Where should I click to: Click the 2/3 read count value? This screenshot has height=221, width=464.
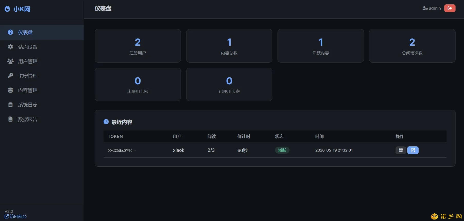211,150
